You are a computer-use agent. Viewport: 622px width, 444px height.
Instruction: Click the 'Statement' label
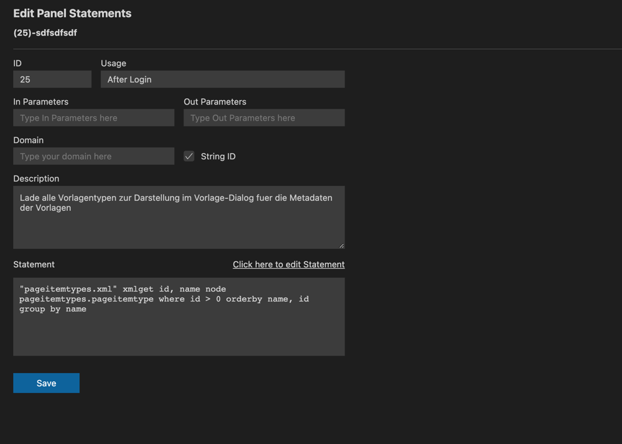(34, 264)
